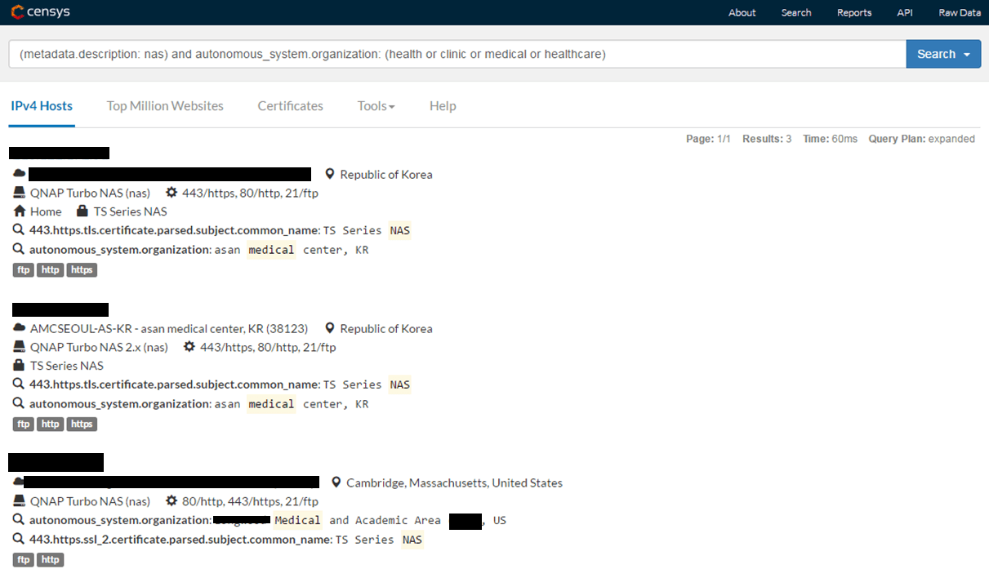989x578 pixels.
Task: Click into the search query field
Action: coord(457,55)
